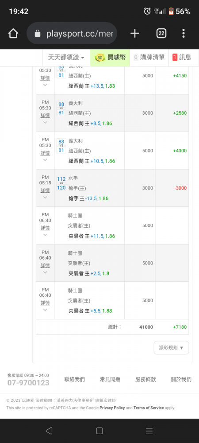Open the Chrome three-dot menu

184,34
